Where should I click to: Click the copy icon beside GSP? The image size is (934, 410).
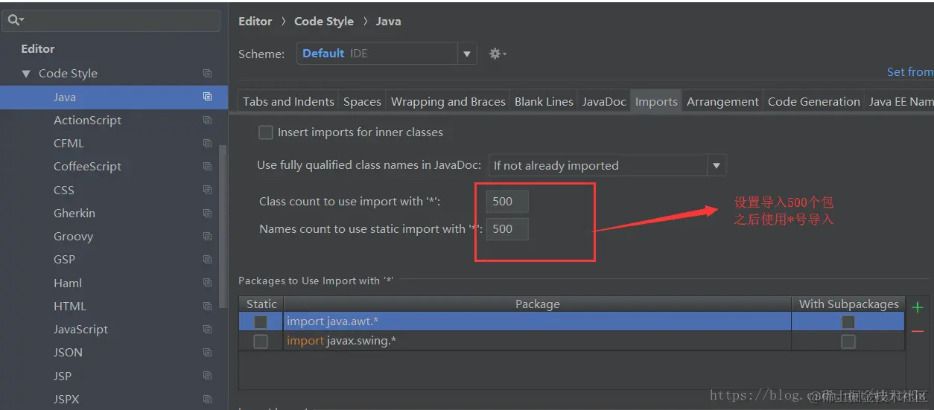tap(207, 260)
